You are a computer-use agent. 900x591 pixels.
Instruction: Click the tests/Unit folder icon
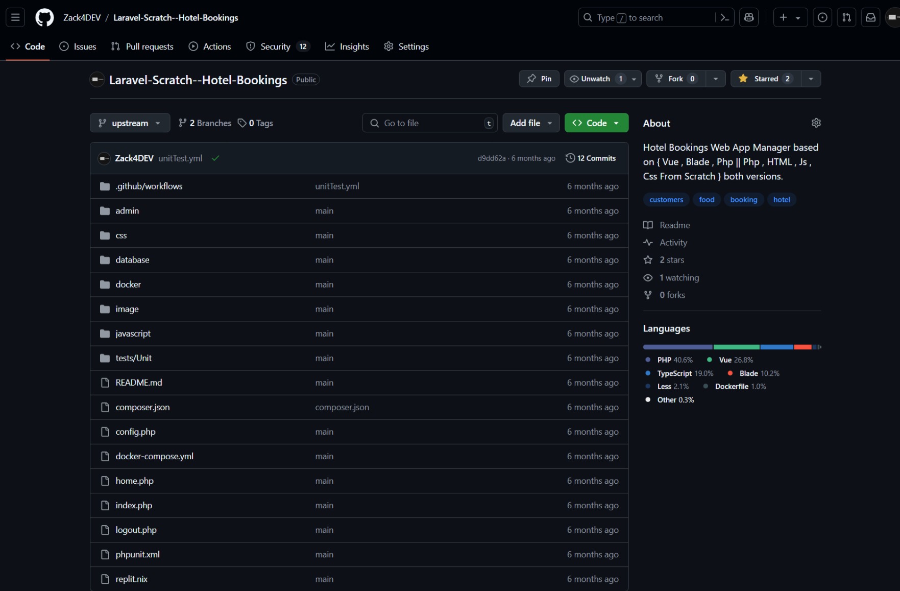[105, 358]
